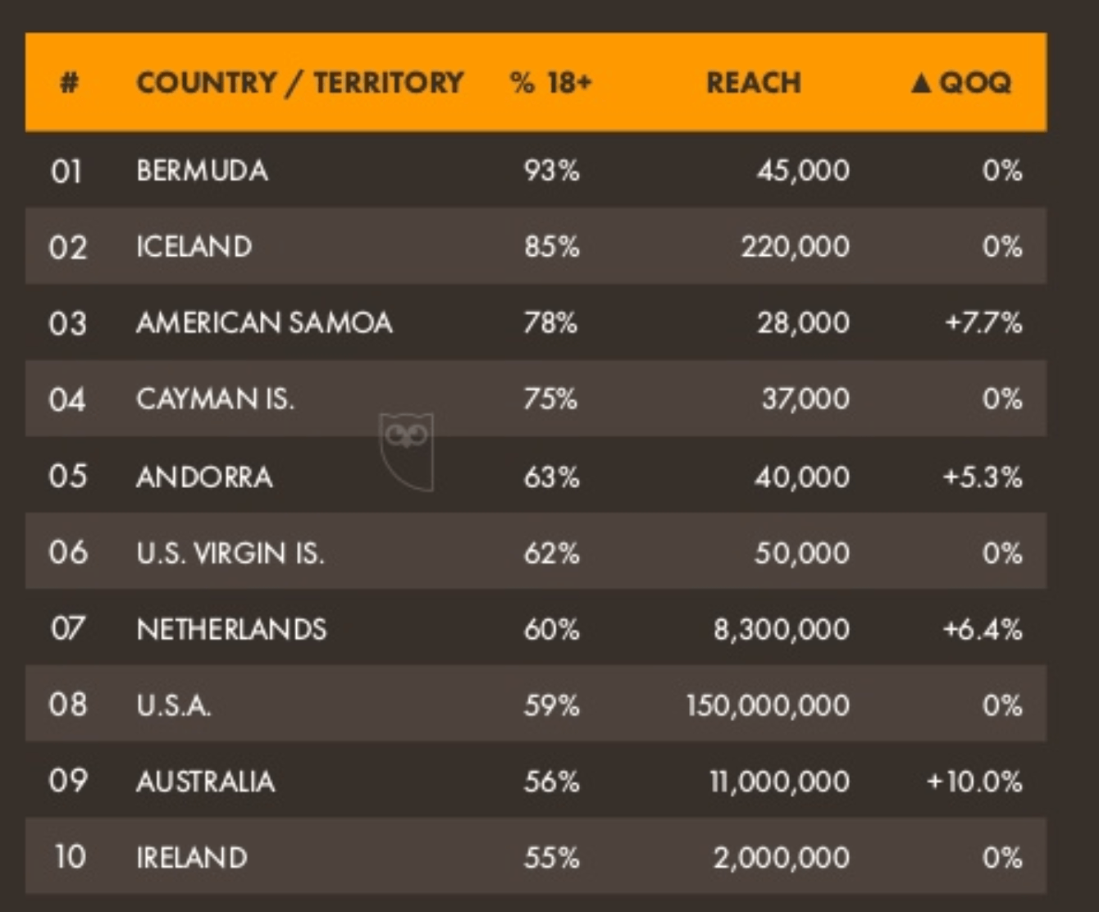
Task: Click the Reach column header
Action: coord(753,83)
